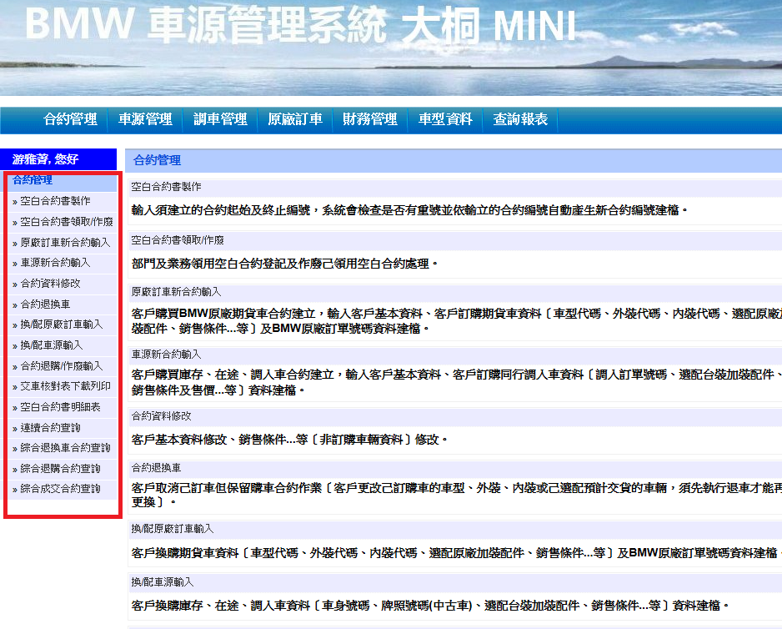Click sidebar link 空白合約書製作
This screenshot has height=629, width=782.
[x=55, y=201]
